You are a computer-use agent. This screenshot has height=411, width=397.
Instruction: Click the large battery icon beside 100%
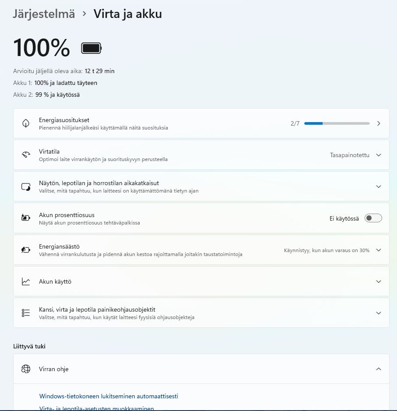[91, 48]
